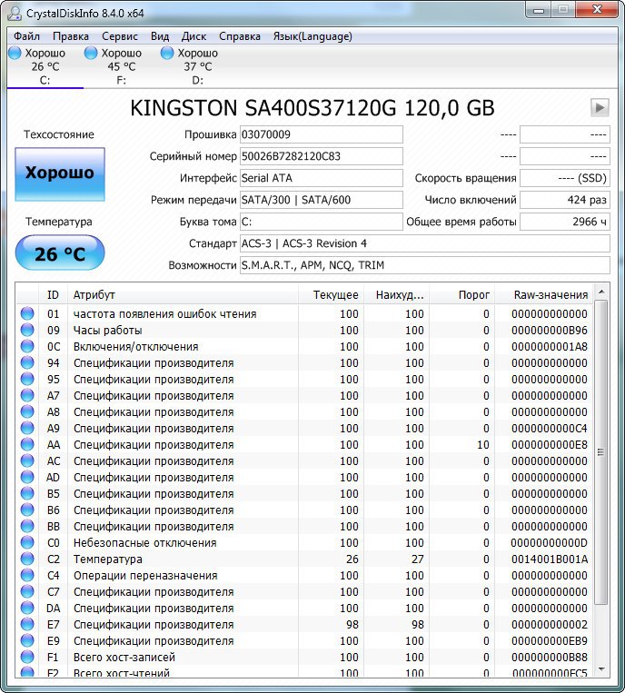625x693 pixels.
Task: Go to next disk with arrow button
Action: (x=600, y=107)
